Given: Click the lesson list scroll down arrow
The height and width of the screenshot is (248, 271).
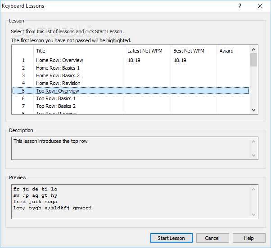Looking at the screenshot, I should click(253, 110).
